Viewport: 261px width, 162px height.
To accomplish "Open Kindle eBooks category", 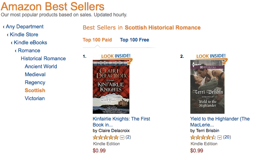I will point(30,43).
